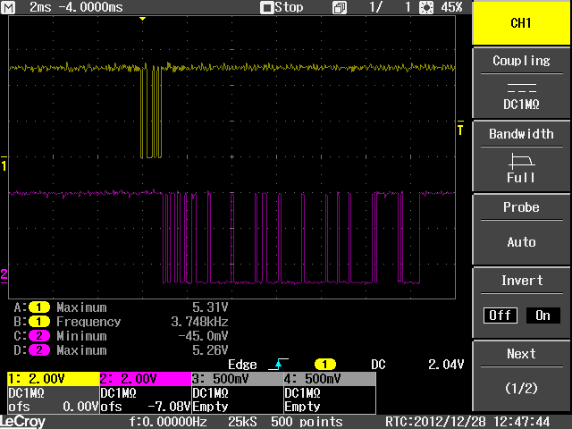Viewport: 572px width, 429px height.
Task: Click the brightness intensity icon
Action: pyautogui.click(x=426, y=8)
